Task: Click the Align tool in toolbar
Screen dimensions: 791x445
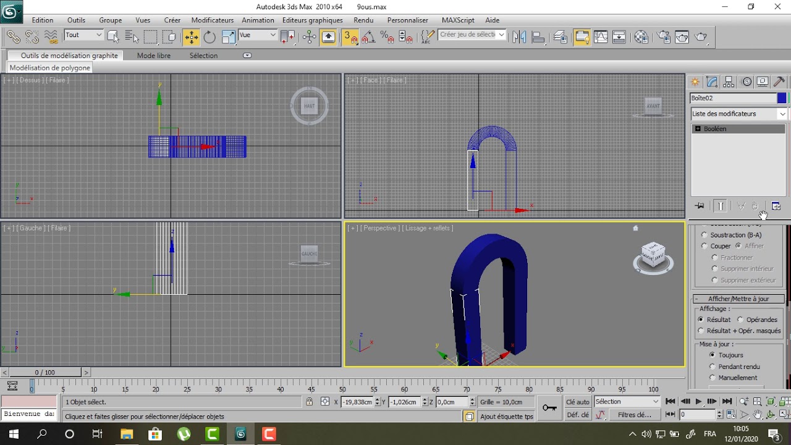Action: (538, 37)
